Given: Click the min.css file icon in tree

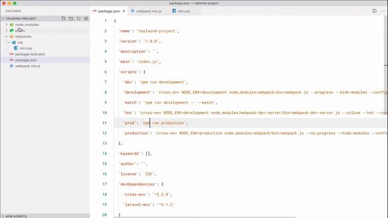Looking at the screenshot, I should 16,48.
